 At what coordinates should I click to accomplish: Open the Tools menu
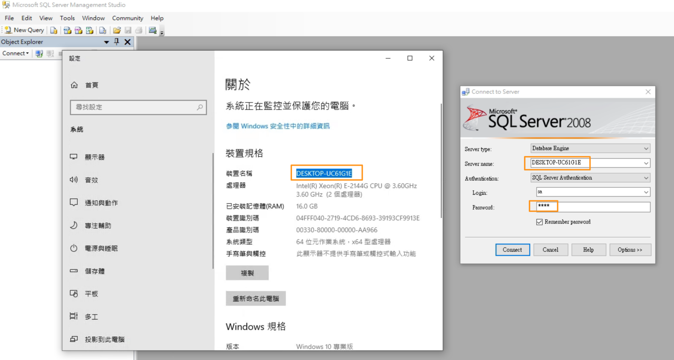pos(67,18)
